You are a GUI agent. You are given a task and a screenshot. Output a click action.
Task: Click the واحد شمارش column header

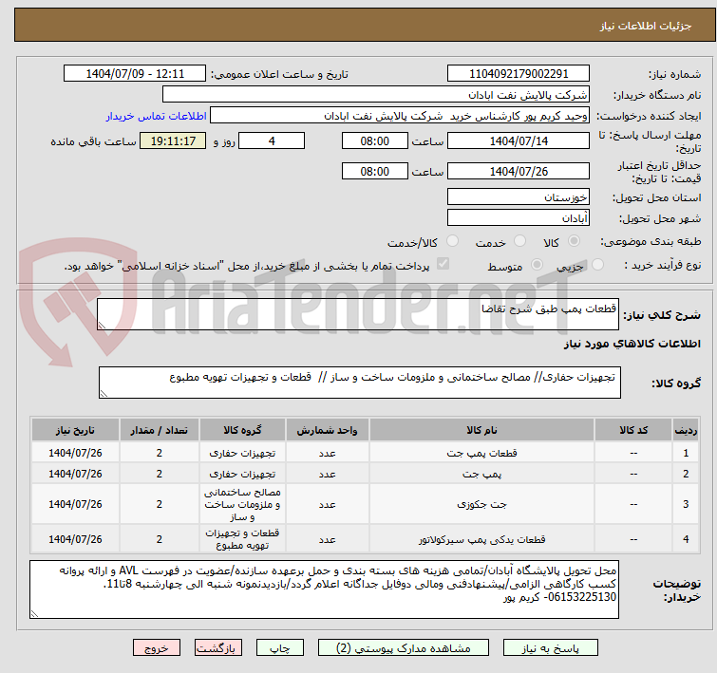point(327,430)
